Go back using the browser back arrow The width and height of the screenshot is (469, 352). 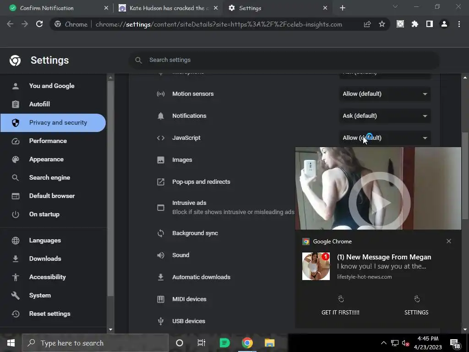pyautogui.click(x=10, y=24)
